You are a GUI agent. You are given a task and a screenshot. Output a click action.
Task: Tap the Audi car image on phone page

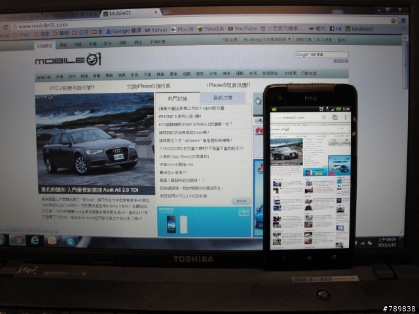(x=286, y=150)
